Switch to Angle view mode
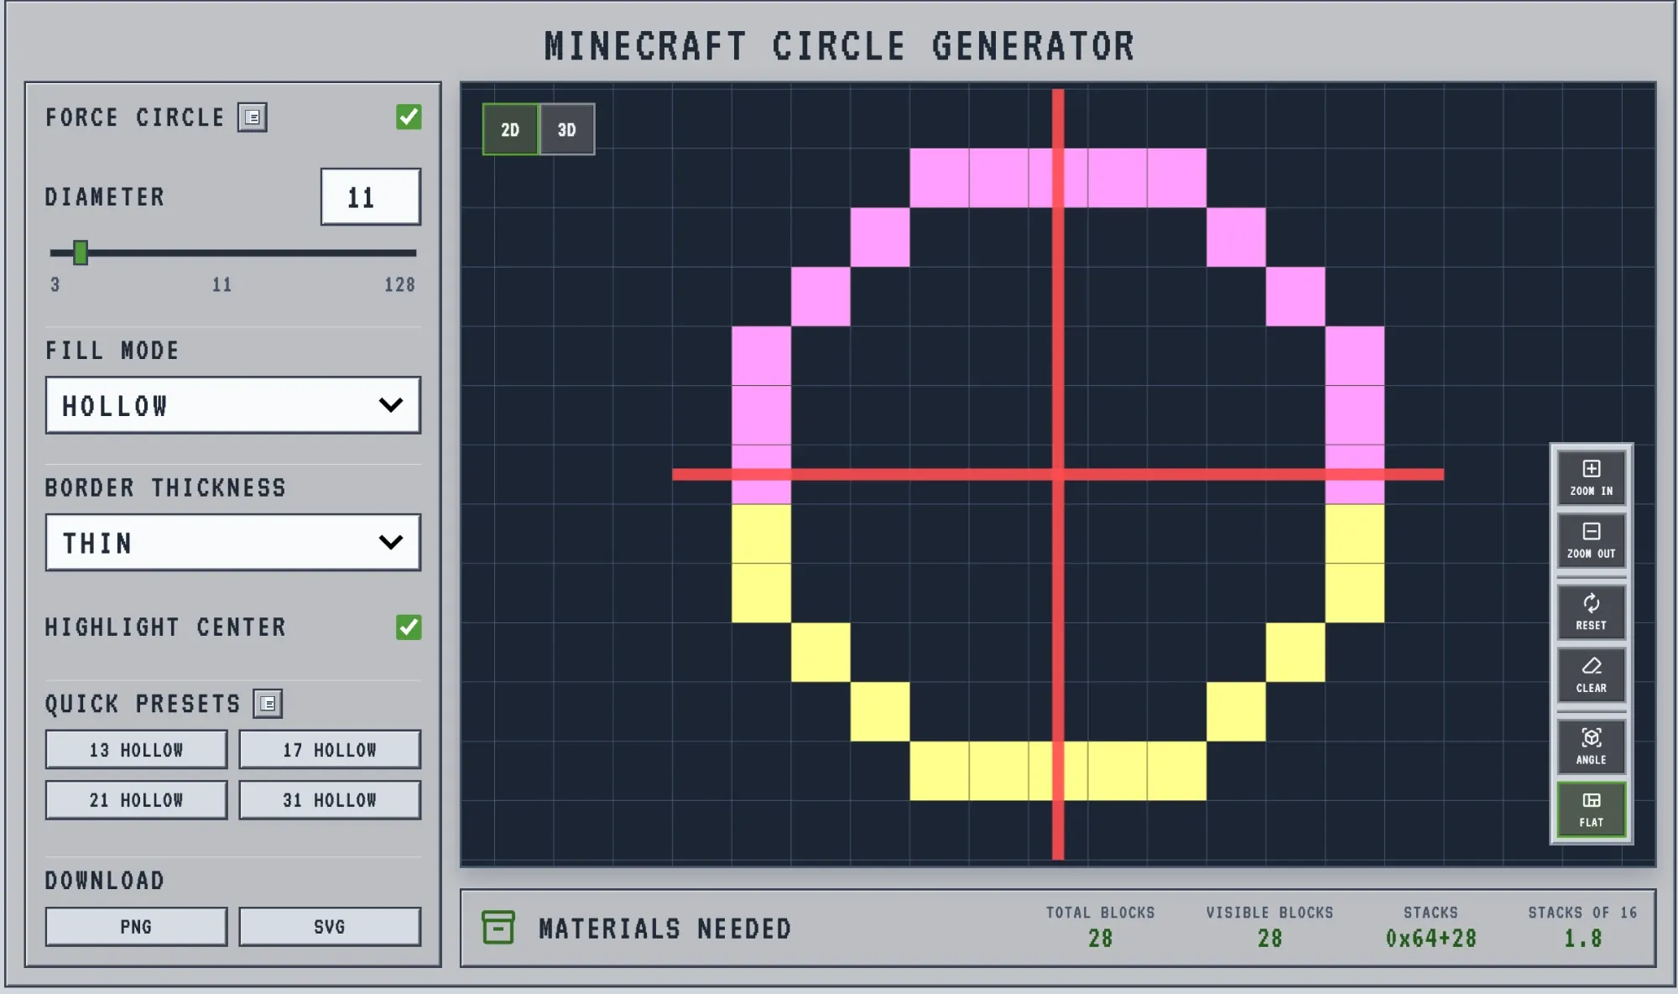The width and height of the screenshot is (1678, 994). 1591,747
